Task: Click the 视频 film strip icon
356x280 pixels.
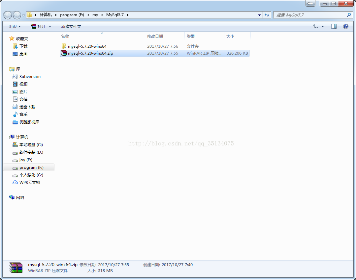Action: pos(15,84)
